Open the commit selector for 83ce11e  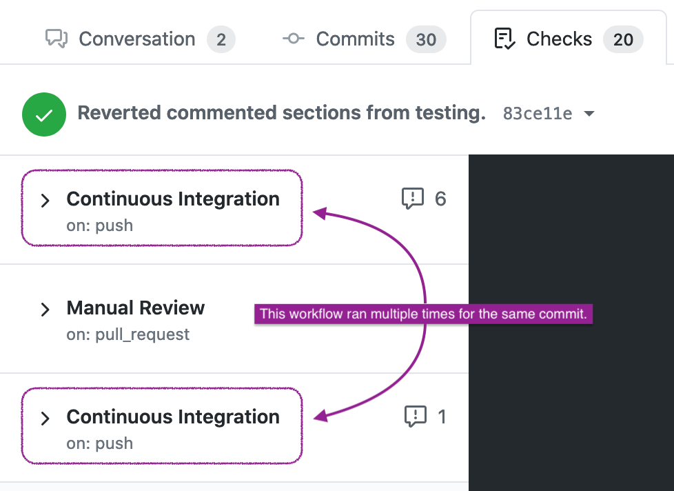(x=590, y=113)
